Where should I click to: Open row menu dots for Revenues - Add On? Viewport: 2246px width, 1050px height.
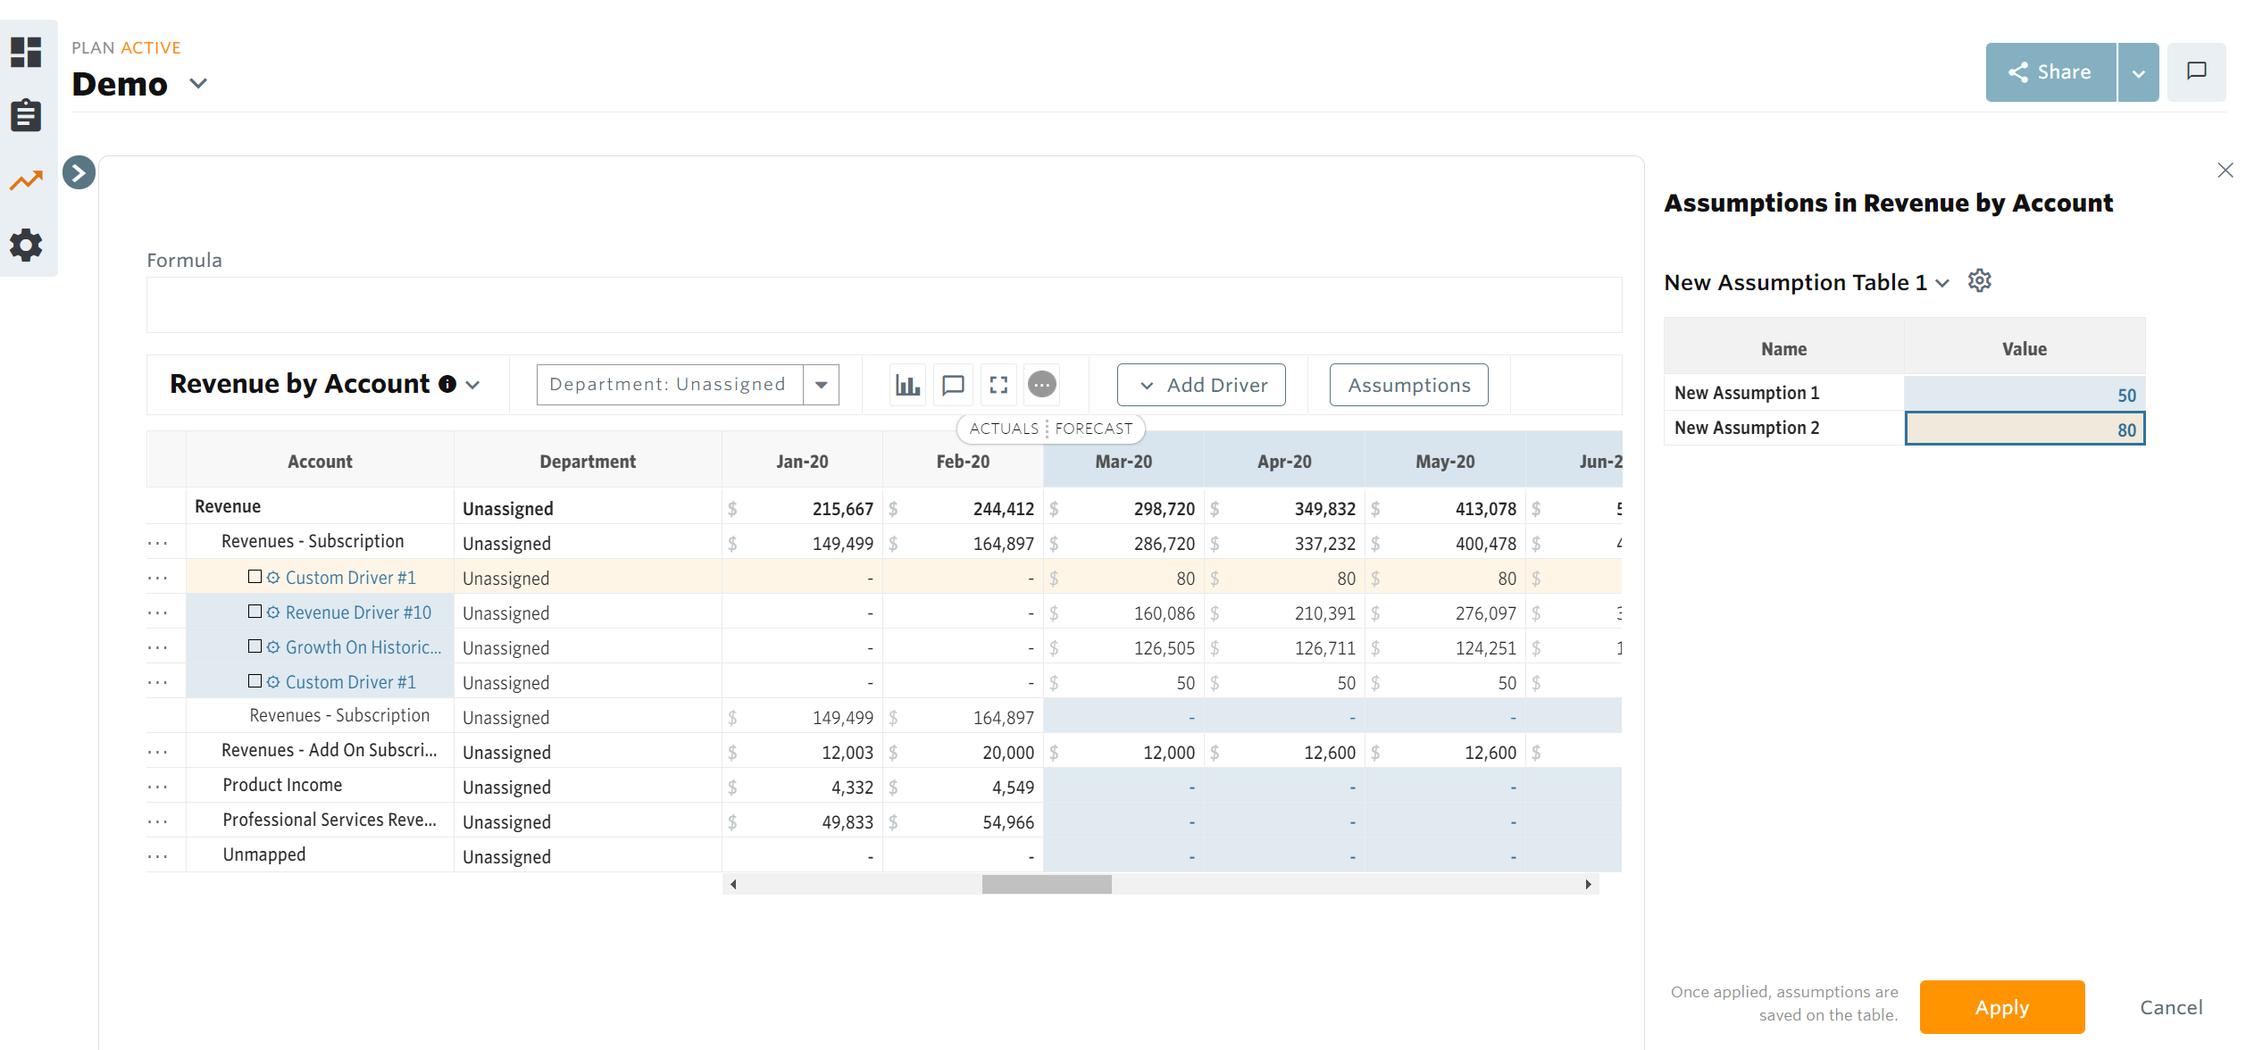[x=158, y=752]
